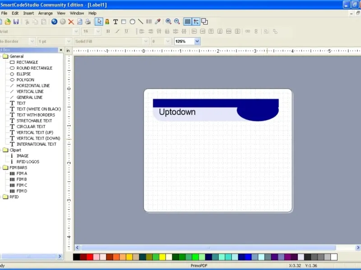Open the Insert menu

28,13
